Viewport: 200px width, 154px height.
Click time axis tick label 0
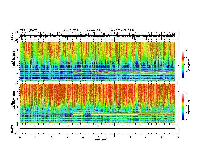(x=20, y=137)
